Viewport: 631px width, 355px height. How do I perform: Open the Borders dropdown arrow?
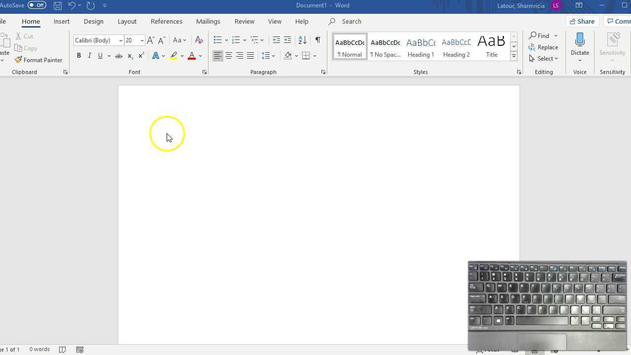coord(315,56)
